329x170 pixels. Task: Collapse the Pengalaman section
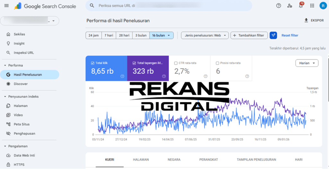(x=5, y=146)
